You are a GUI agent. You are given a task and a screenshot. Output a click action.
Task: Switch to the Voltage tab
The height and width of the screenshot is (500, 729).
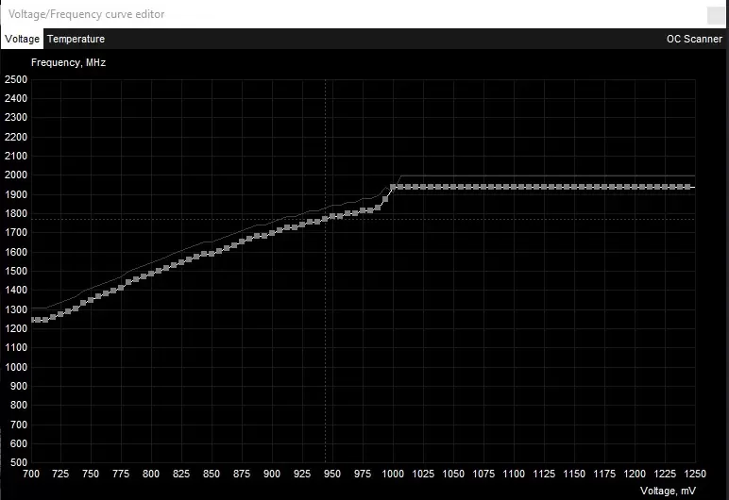coord(22,39)
